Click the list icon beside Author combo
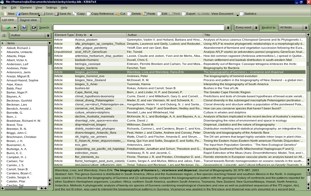The height and width of the screenshot is (196, 311). (4, 35)
